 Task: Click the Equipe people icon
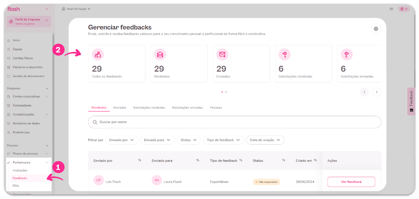click(x=8, y=49)
